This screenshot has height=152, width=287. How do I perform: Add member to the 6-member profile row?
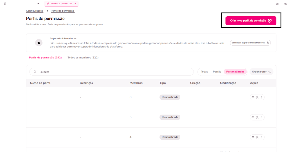[x=257, y=97]
